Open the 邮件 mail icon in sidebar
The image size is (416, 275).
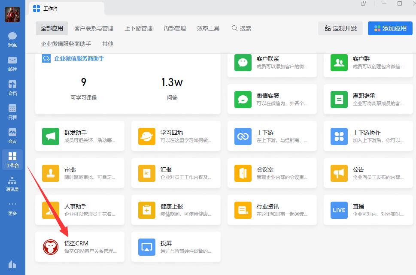(12, 63)
